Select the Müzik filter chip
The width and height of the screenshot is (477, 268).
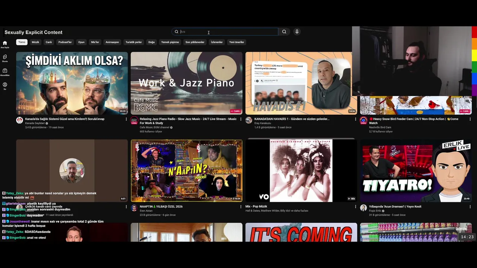point(35,42)
